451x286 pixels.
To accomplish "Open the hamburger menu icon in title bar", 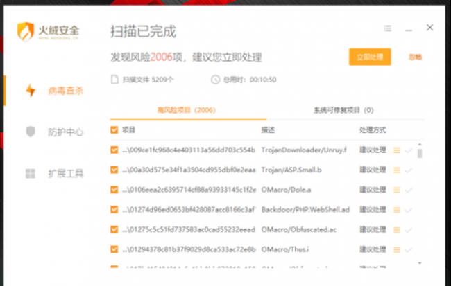I will pos(387,28).
